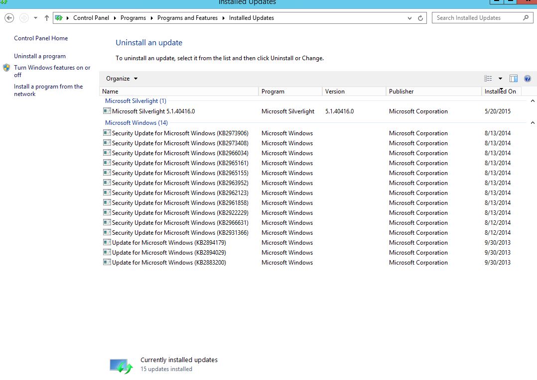Select the Microsoft Windows (14) group header
This screenshot has width=537, height=380.
click(x=136, y=123)
